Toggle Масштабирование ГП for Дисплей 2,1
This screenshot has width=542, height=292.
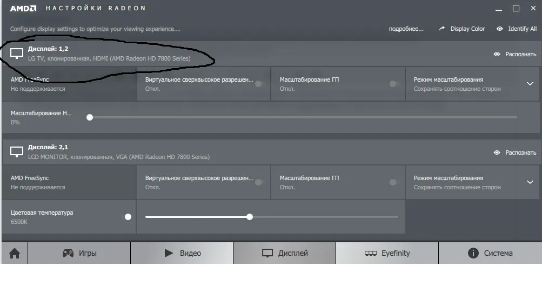tap(395, 182)
